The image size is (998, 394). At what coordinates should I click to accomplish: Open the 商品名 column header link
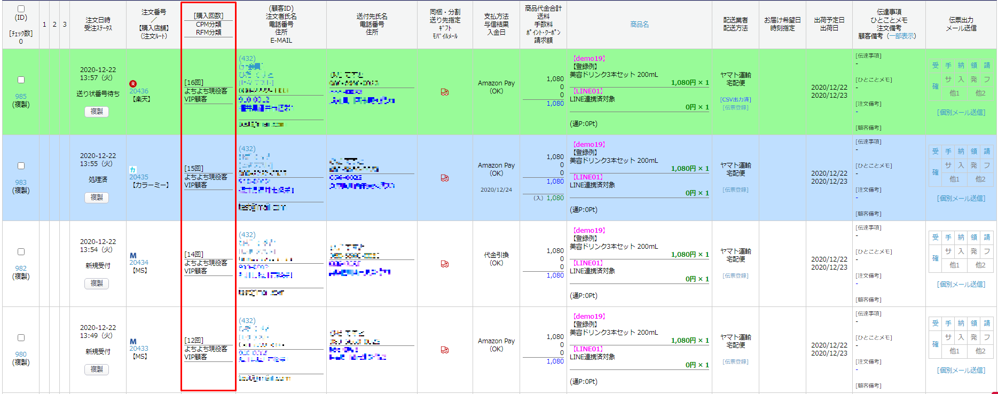pos(639,25)
